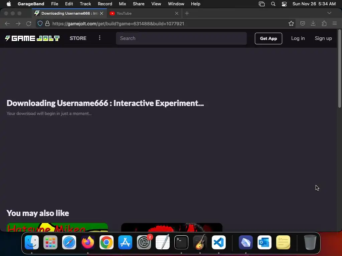Open the STORE link
This screenshot has height=256, width=342.
78,38
